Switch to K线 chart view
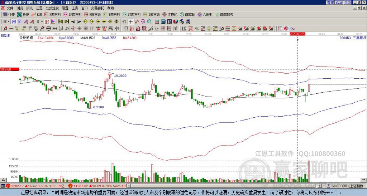The width and height of the screenshot is (367, 196). pos(37,14)
